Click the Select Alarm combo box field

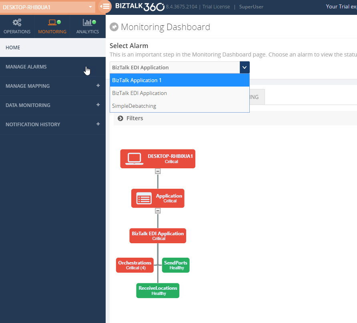174,67
